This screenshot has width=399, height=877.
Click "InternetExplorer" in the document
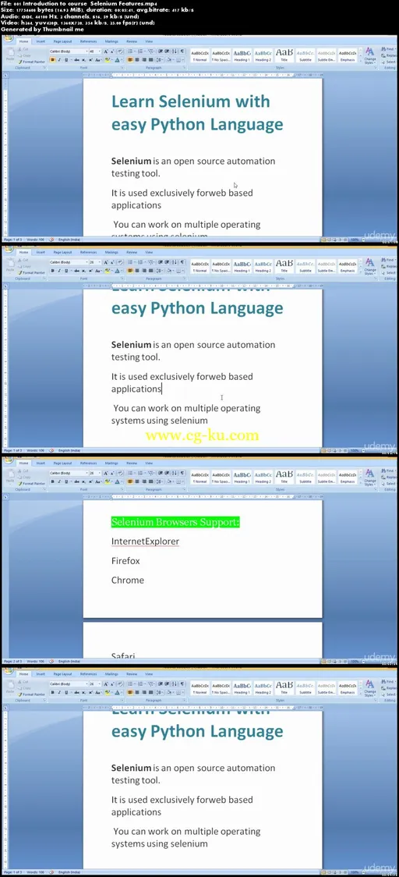[145, 541]
